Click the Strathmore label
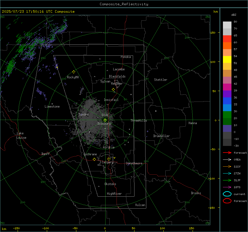Image resolution: width=248 pixels, height=232 pixels. pyautogui.click(x=134, y=163)
